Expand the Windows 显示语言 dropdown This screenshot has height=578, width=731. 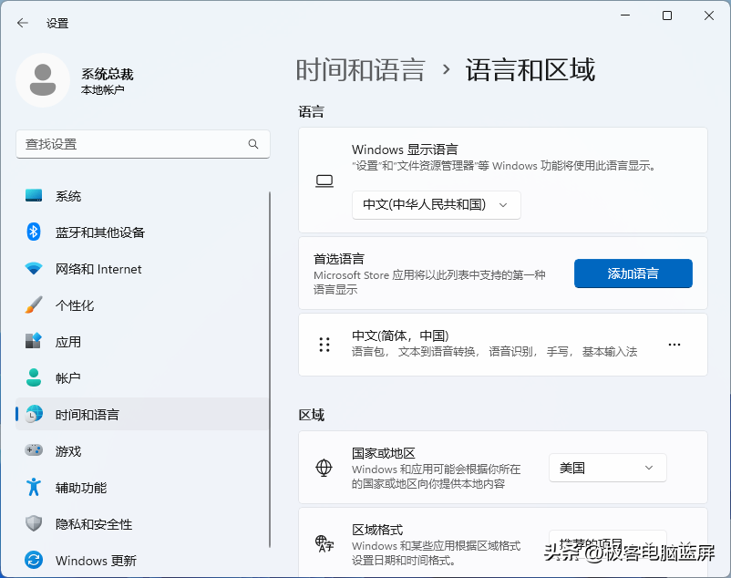point(436,204)
